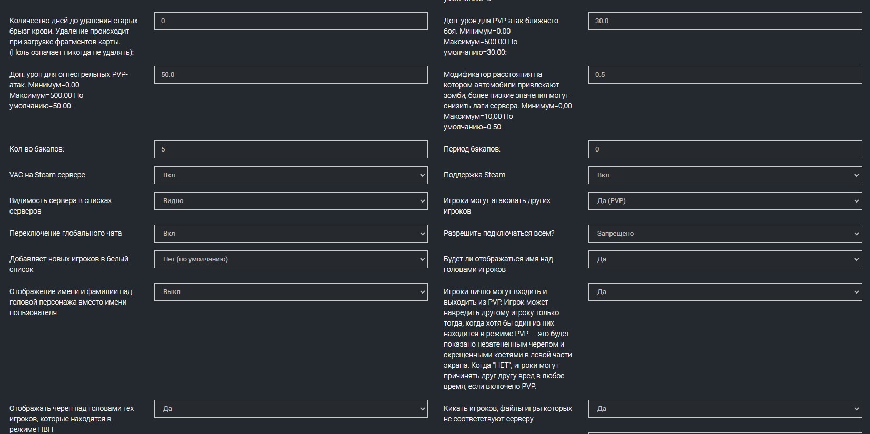This screenshot has width=870, height=434.
Task: Open the 'Поддержка Steam' dropdown
Action: tap(725, 175)
